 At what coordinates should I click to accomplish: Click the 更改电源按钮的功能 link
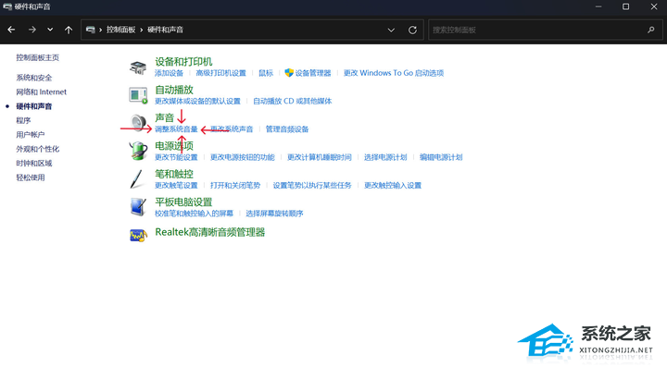(243, 157)
